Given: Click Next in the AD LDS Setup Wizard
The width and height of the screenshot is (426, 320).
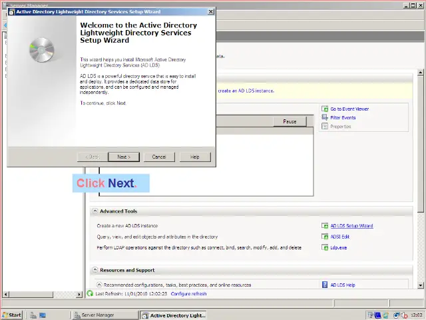Looking at the screenshot, I should [x=124, y=157].
